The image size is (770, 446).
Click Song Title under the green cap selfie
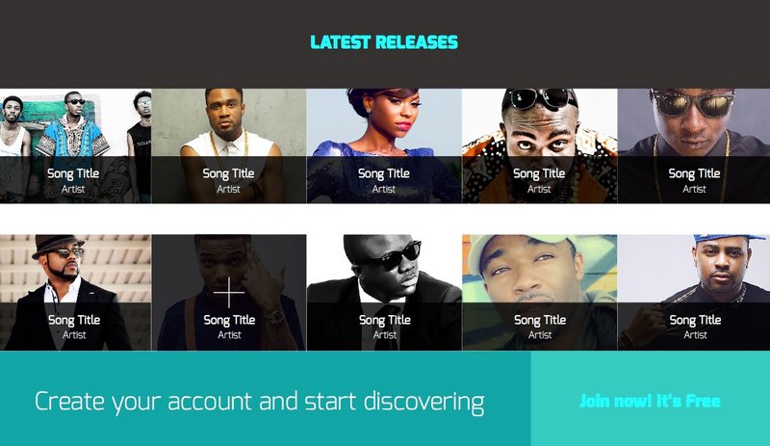[x=540, y=320]
